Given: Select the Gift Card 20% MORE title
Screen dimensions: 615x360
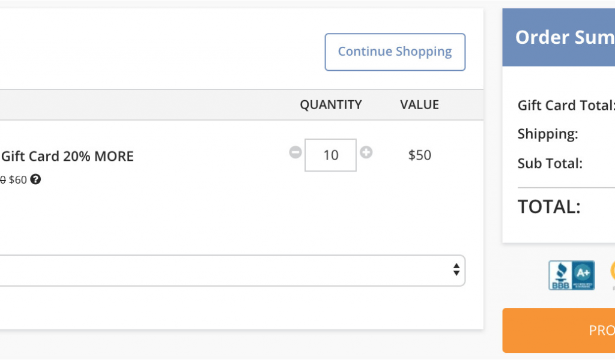Looking at the screenshot, I should 67,157.
